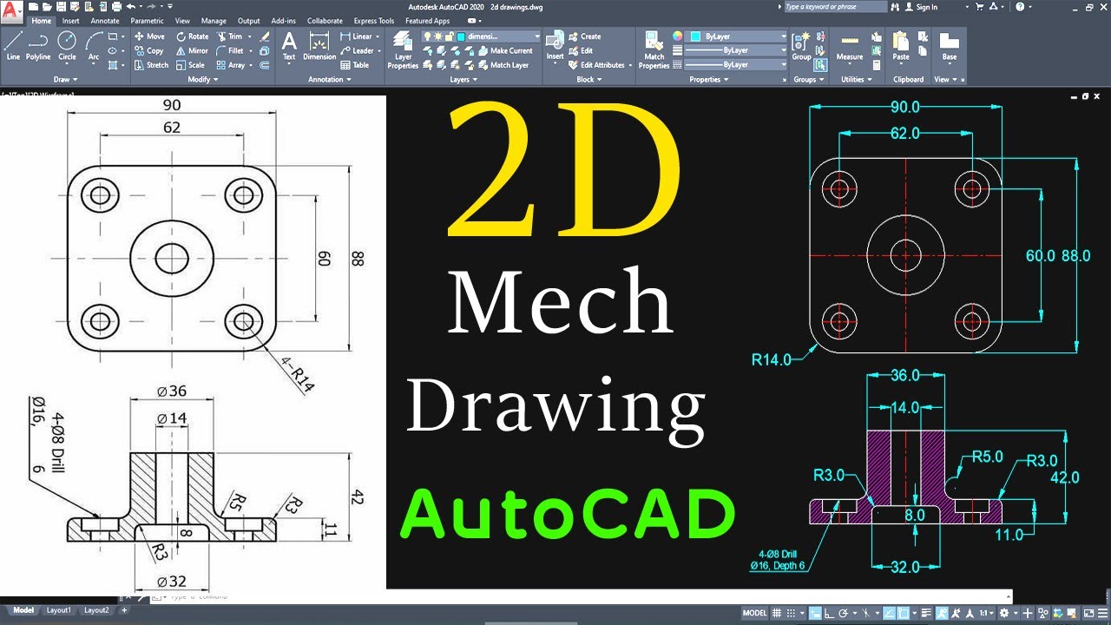Click the Group tool
This screenshot has height=625, width=1111.
coord(801,46)
